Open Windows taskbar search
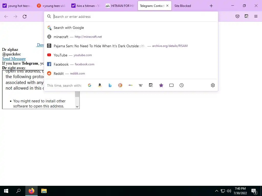 tap(18, 191)
